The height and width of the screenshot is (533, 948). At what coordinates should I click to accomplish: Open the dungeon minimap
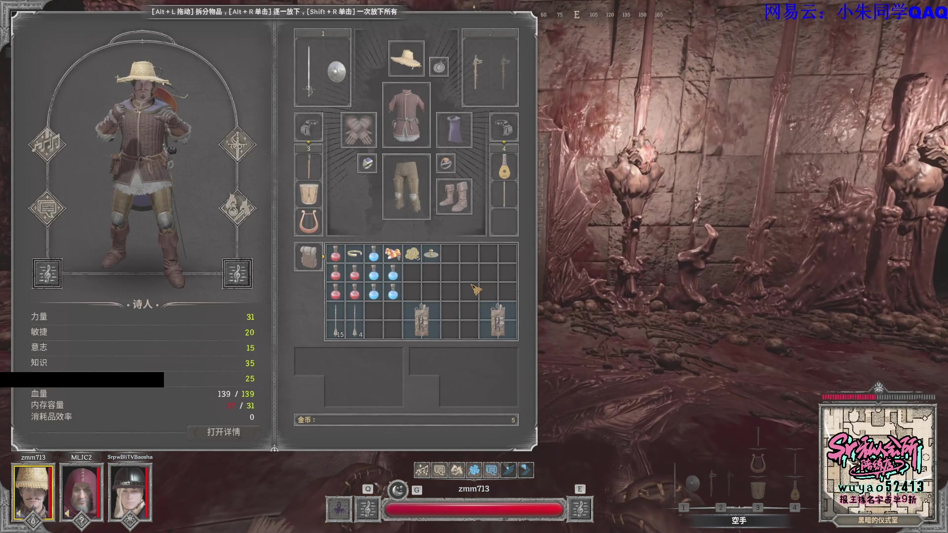877,462
